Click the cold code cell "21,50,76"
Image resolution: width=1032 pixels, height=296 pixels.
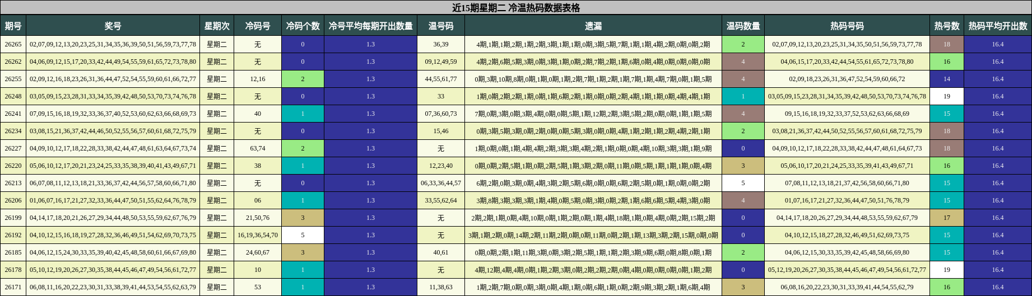(258, 218)
